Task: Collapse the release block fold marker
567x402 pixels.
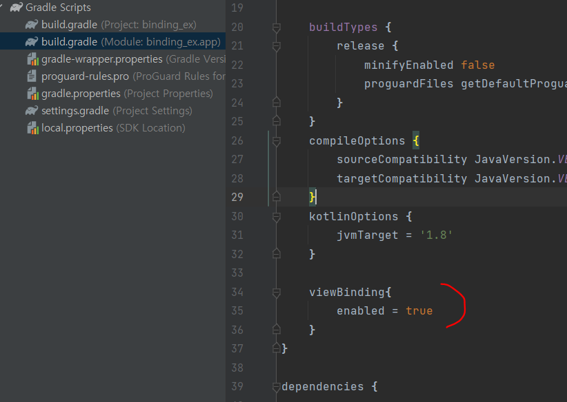Action: (x=277, y=46)
